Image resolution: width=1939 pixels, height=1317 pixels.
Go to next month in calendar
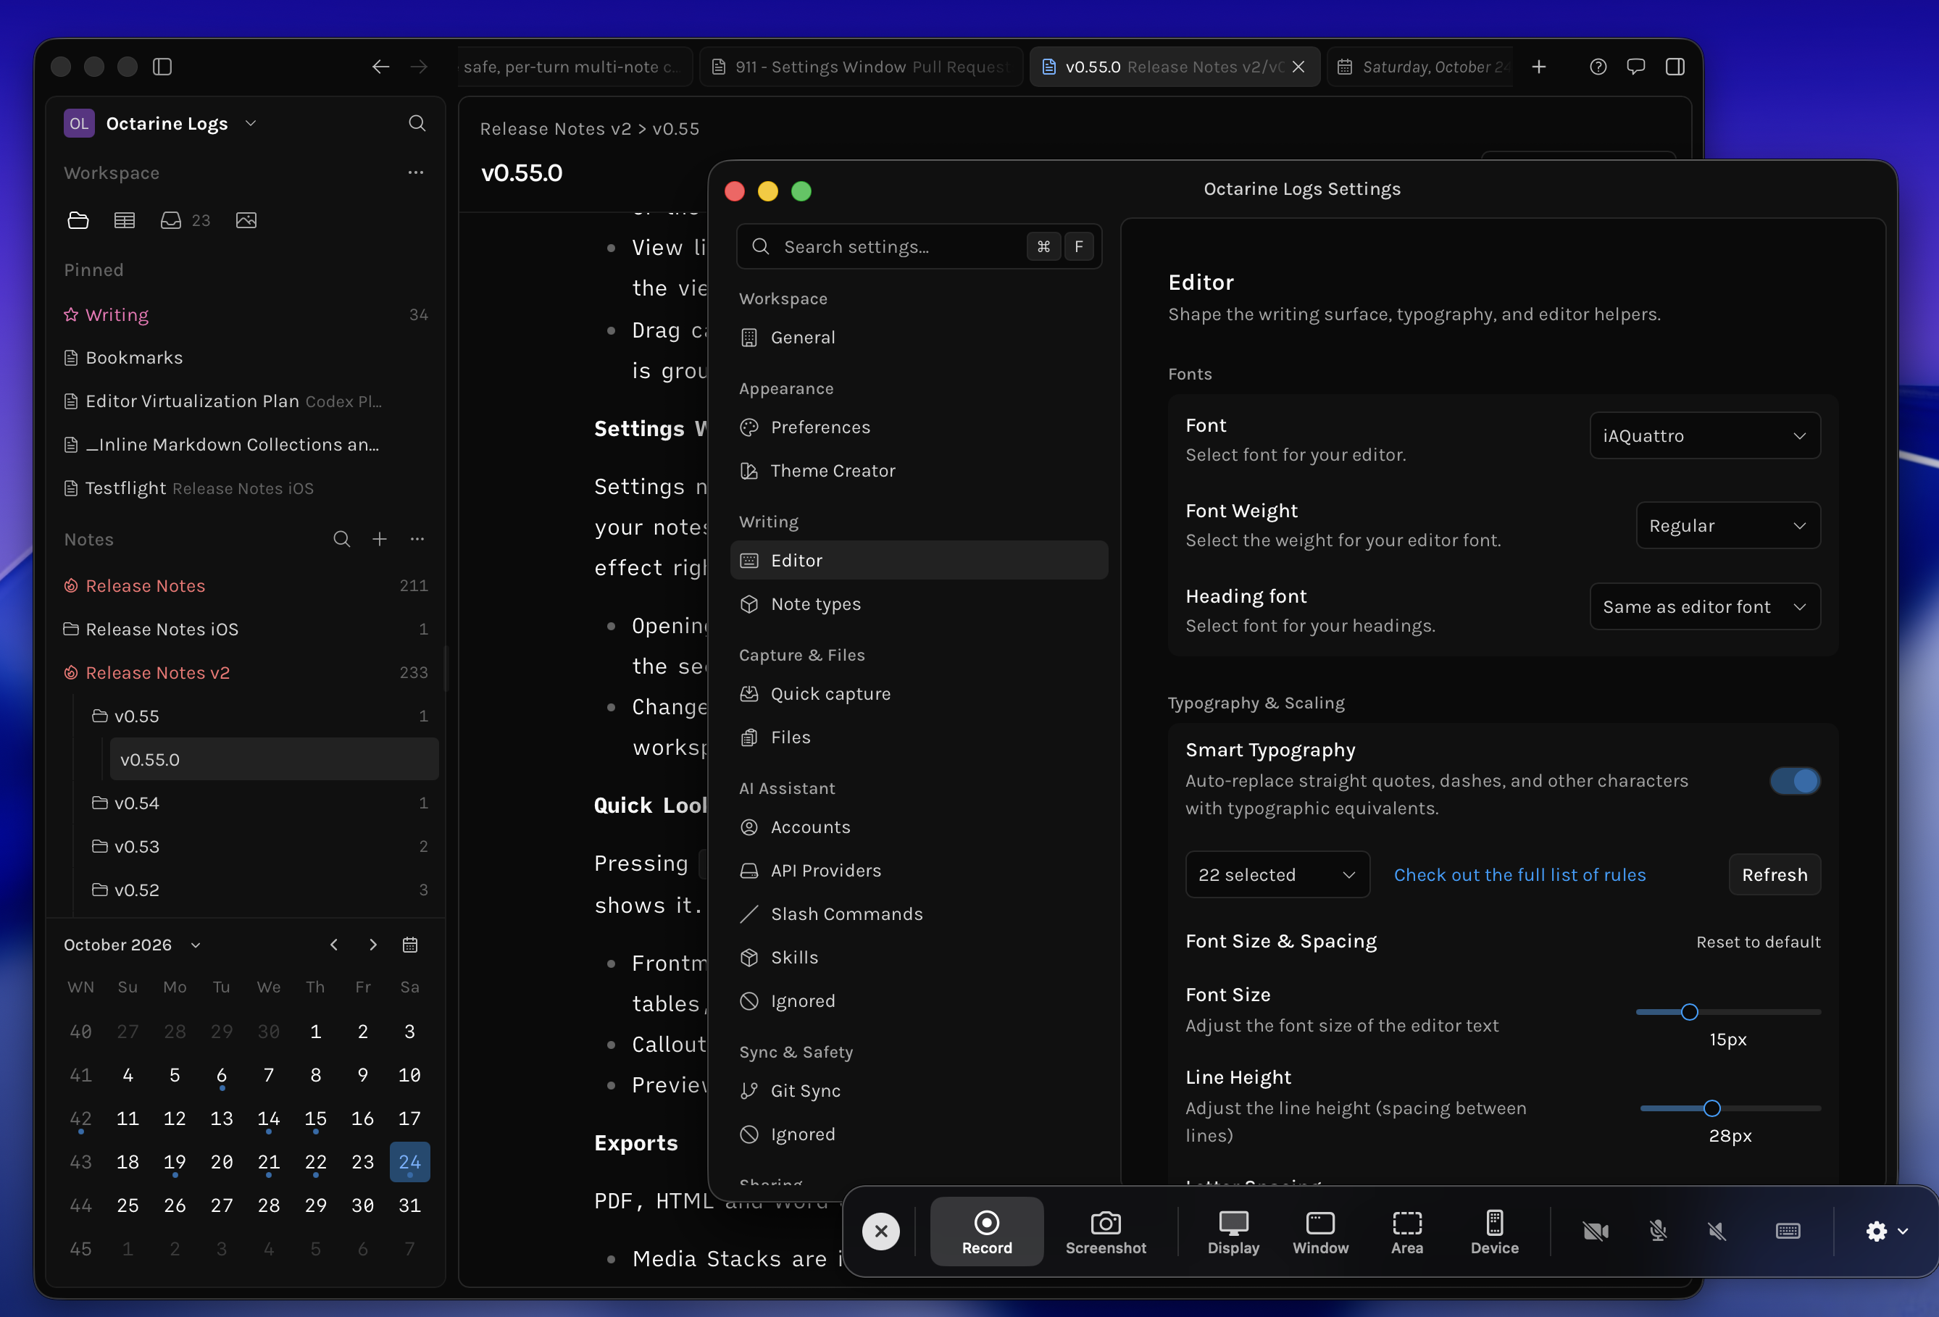(373, 944)
